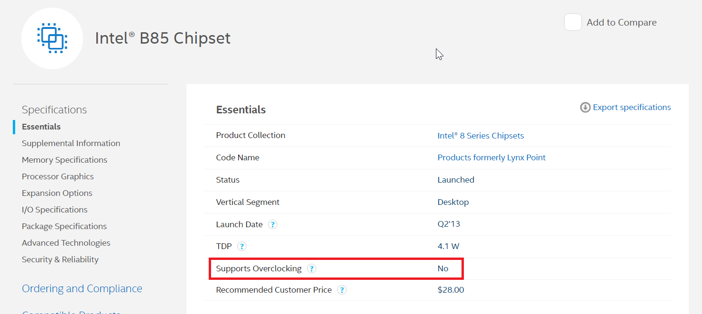Jump to Security & Reliability
This screenshot has height=314, width=702.
coord(60,259)
